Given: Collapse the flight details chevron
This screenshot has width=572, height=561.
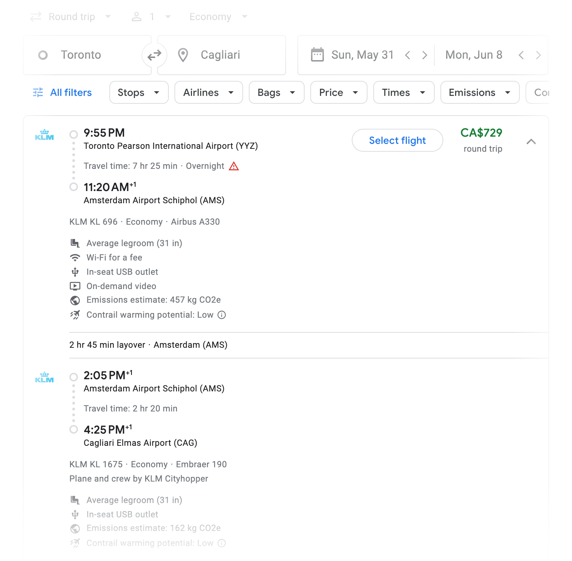Looking at the screenshot, I should click(531, 142).
